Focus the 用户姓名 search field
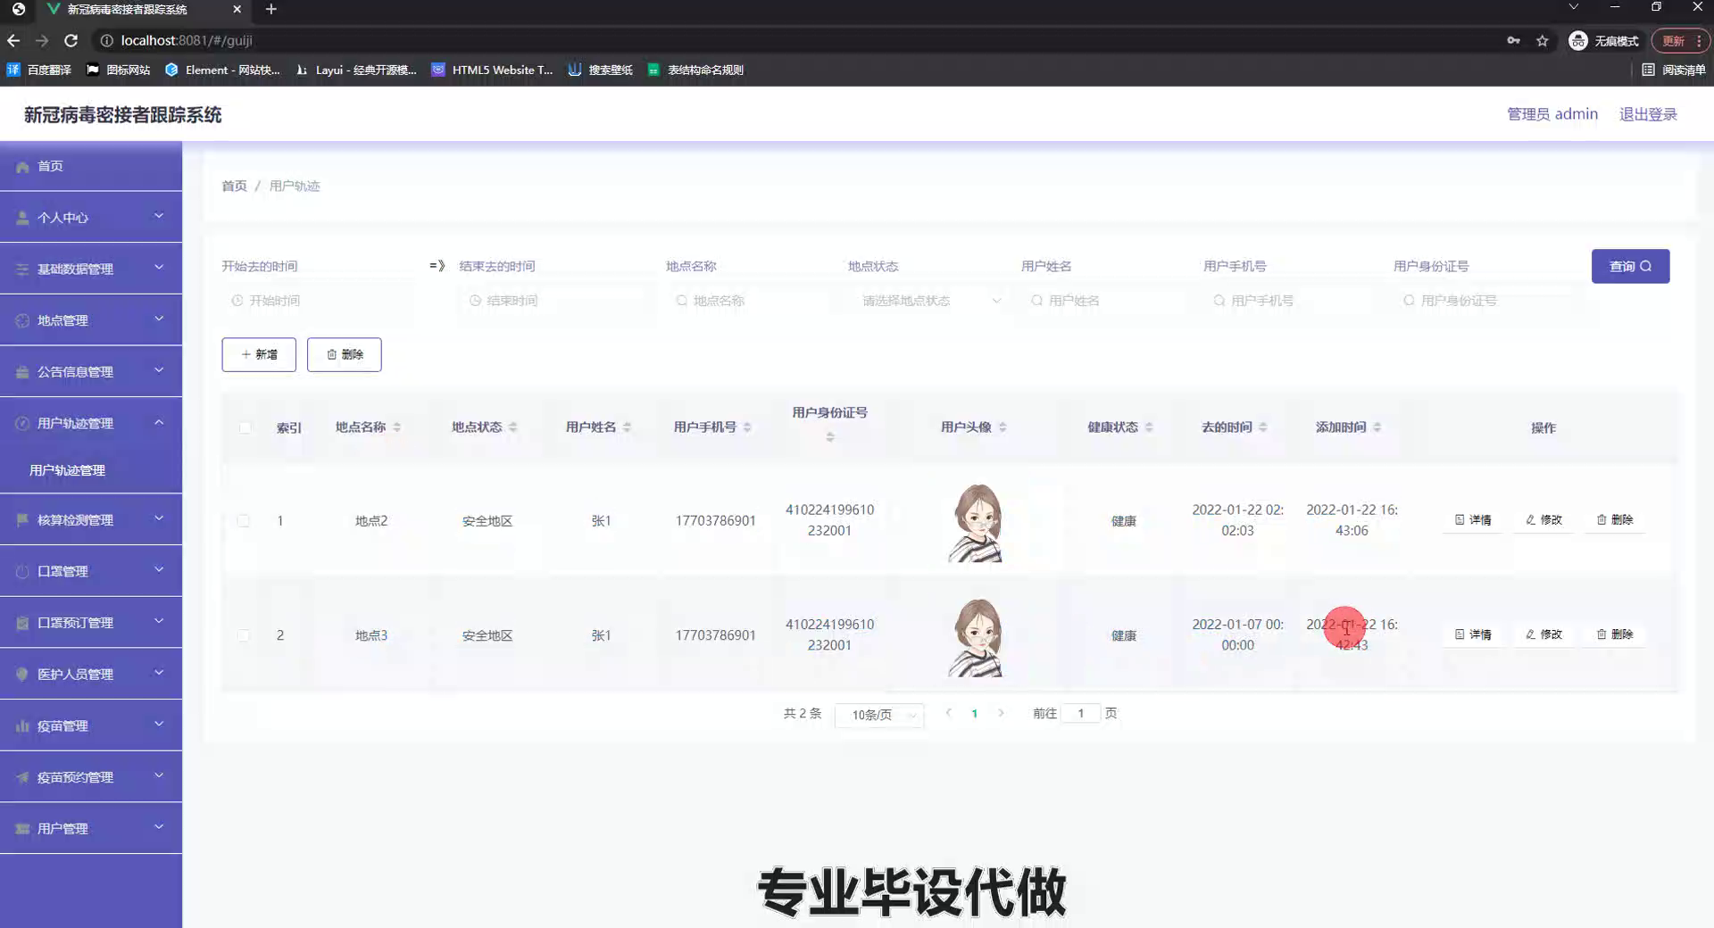This screenshot has height=928, width=1714. (1105, 301)
